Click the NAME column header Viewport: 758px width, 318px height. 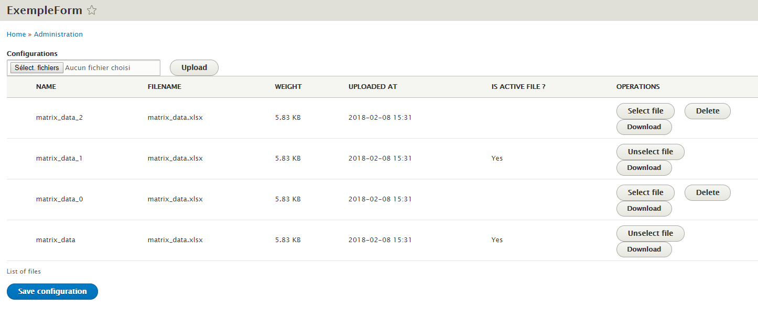click(46, 86)
